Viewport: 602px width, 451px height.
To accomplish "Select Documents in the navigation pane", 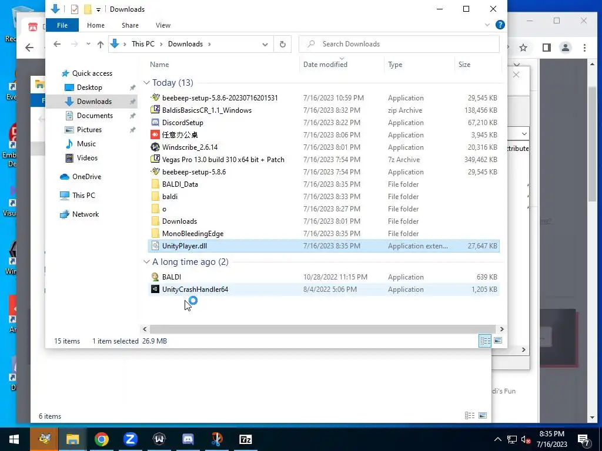I will 95,116.
